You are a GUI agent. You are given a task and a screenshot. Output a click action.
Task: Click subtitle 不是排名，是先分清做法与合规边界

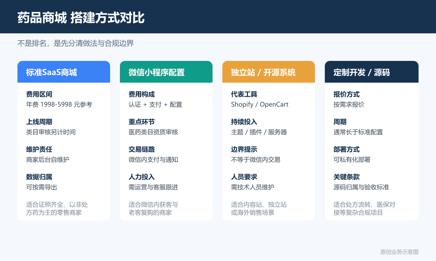pos(76,43)
